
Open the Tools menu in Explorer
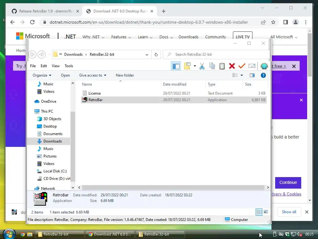pyautogui.click(x=69, y=66)
